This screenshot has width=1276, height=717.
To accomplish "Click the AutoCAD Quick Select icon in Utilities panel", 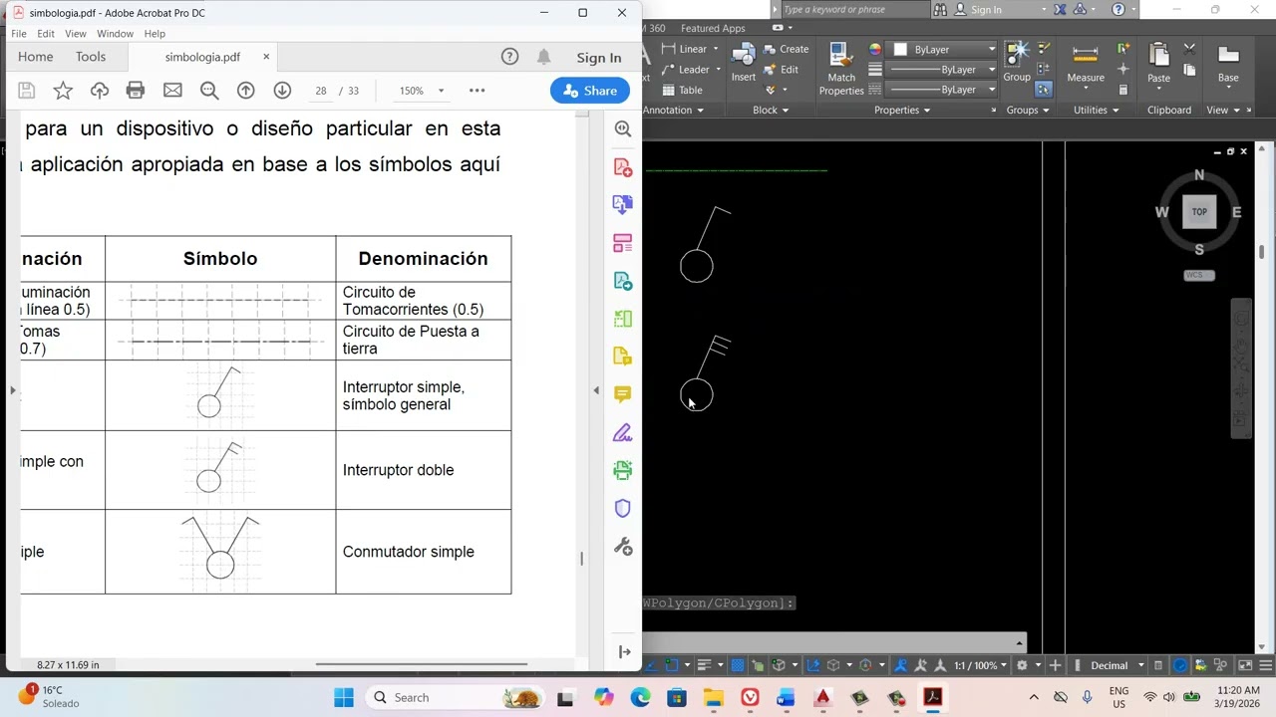I will 1123,49.
